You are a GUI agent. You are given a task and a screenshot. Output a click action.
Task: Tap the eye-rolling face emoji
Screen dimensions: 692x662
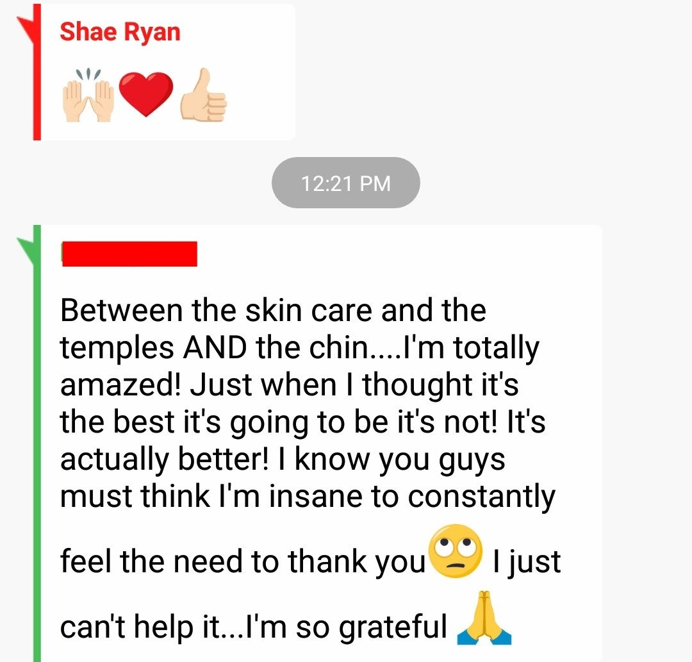tap(456, 551)
